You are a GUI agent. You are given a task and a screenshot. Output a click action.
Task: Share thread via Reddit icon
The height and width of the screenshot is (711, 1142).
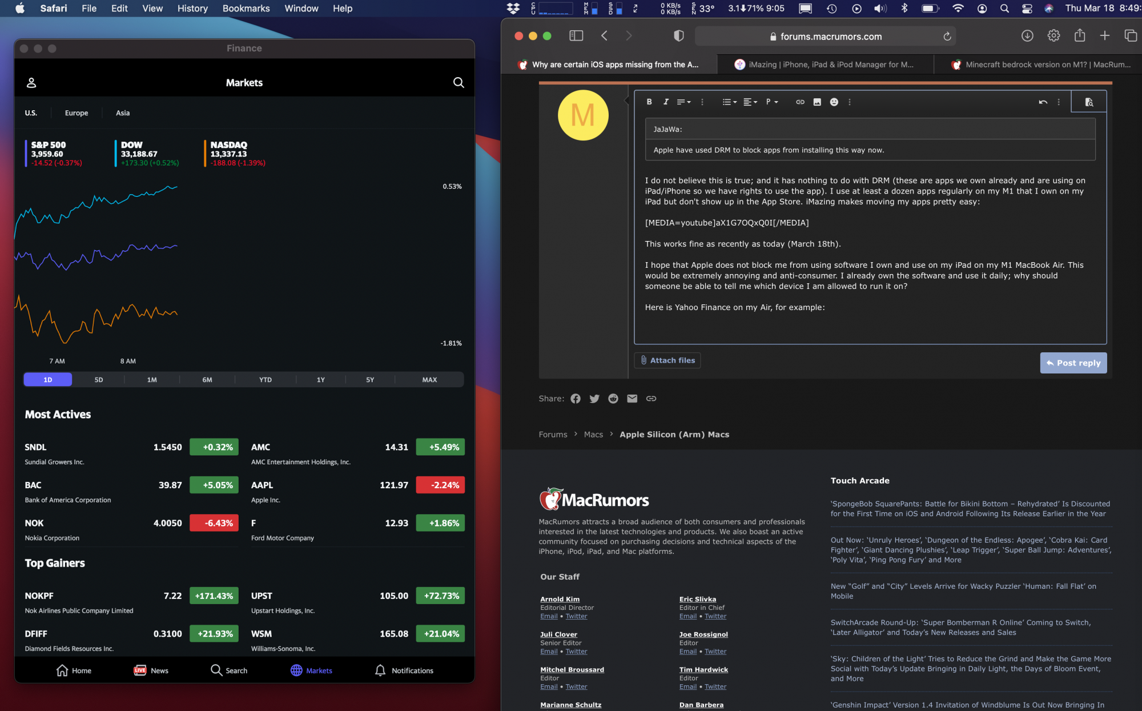(613, 399)
